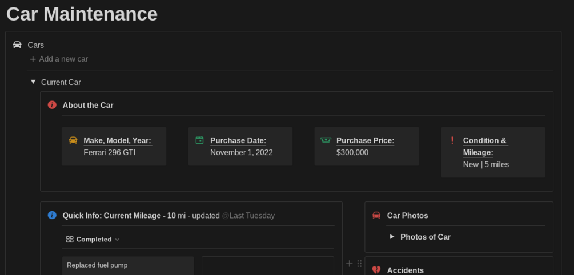574x275 pixels.
Task: Click the red info icon in About the Car
Action: pyautogui.click(x=52, y=105)
